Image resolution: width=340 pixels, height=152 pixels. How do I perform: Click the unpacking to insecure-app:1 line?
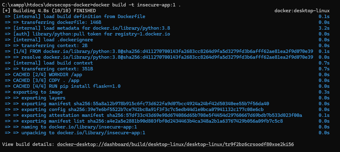[83, 132]
